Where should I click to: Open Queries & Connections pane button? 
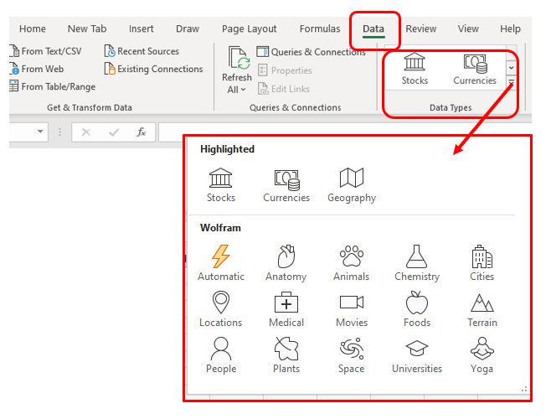[x=312, y=52]
